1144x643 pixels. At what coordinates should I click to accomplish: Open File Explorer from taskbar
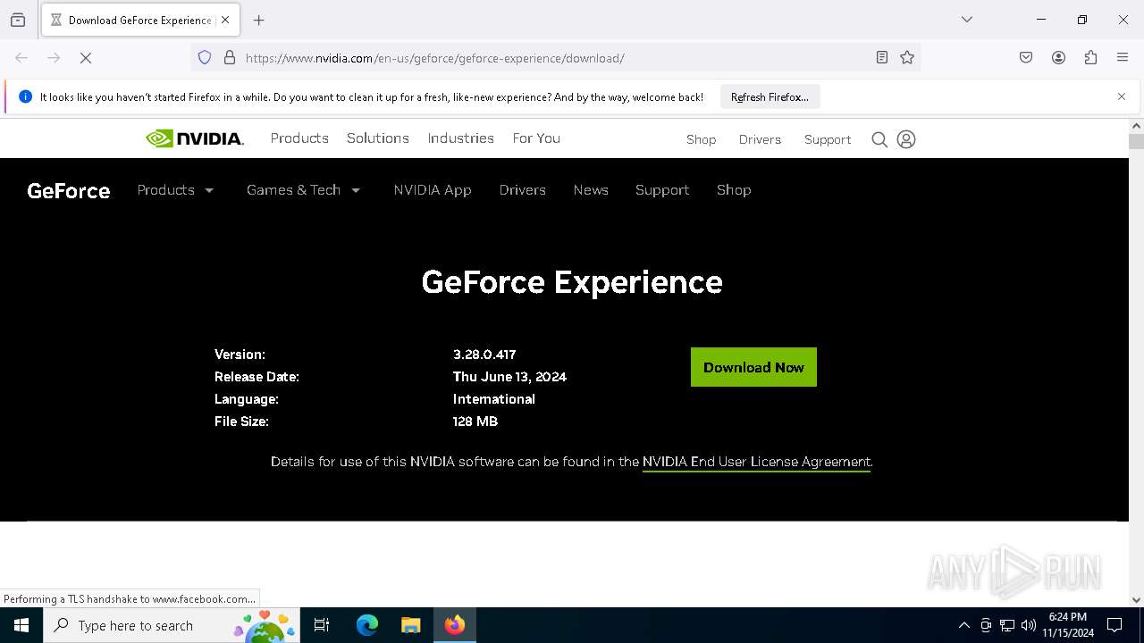(x=410, y=625)
